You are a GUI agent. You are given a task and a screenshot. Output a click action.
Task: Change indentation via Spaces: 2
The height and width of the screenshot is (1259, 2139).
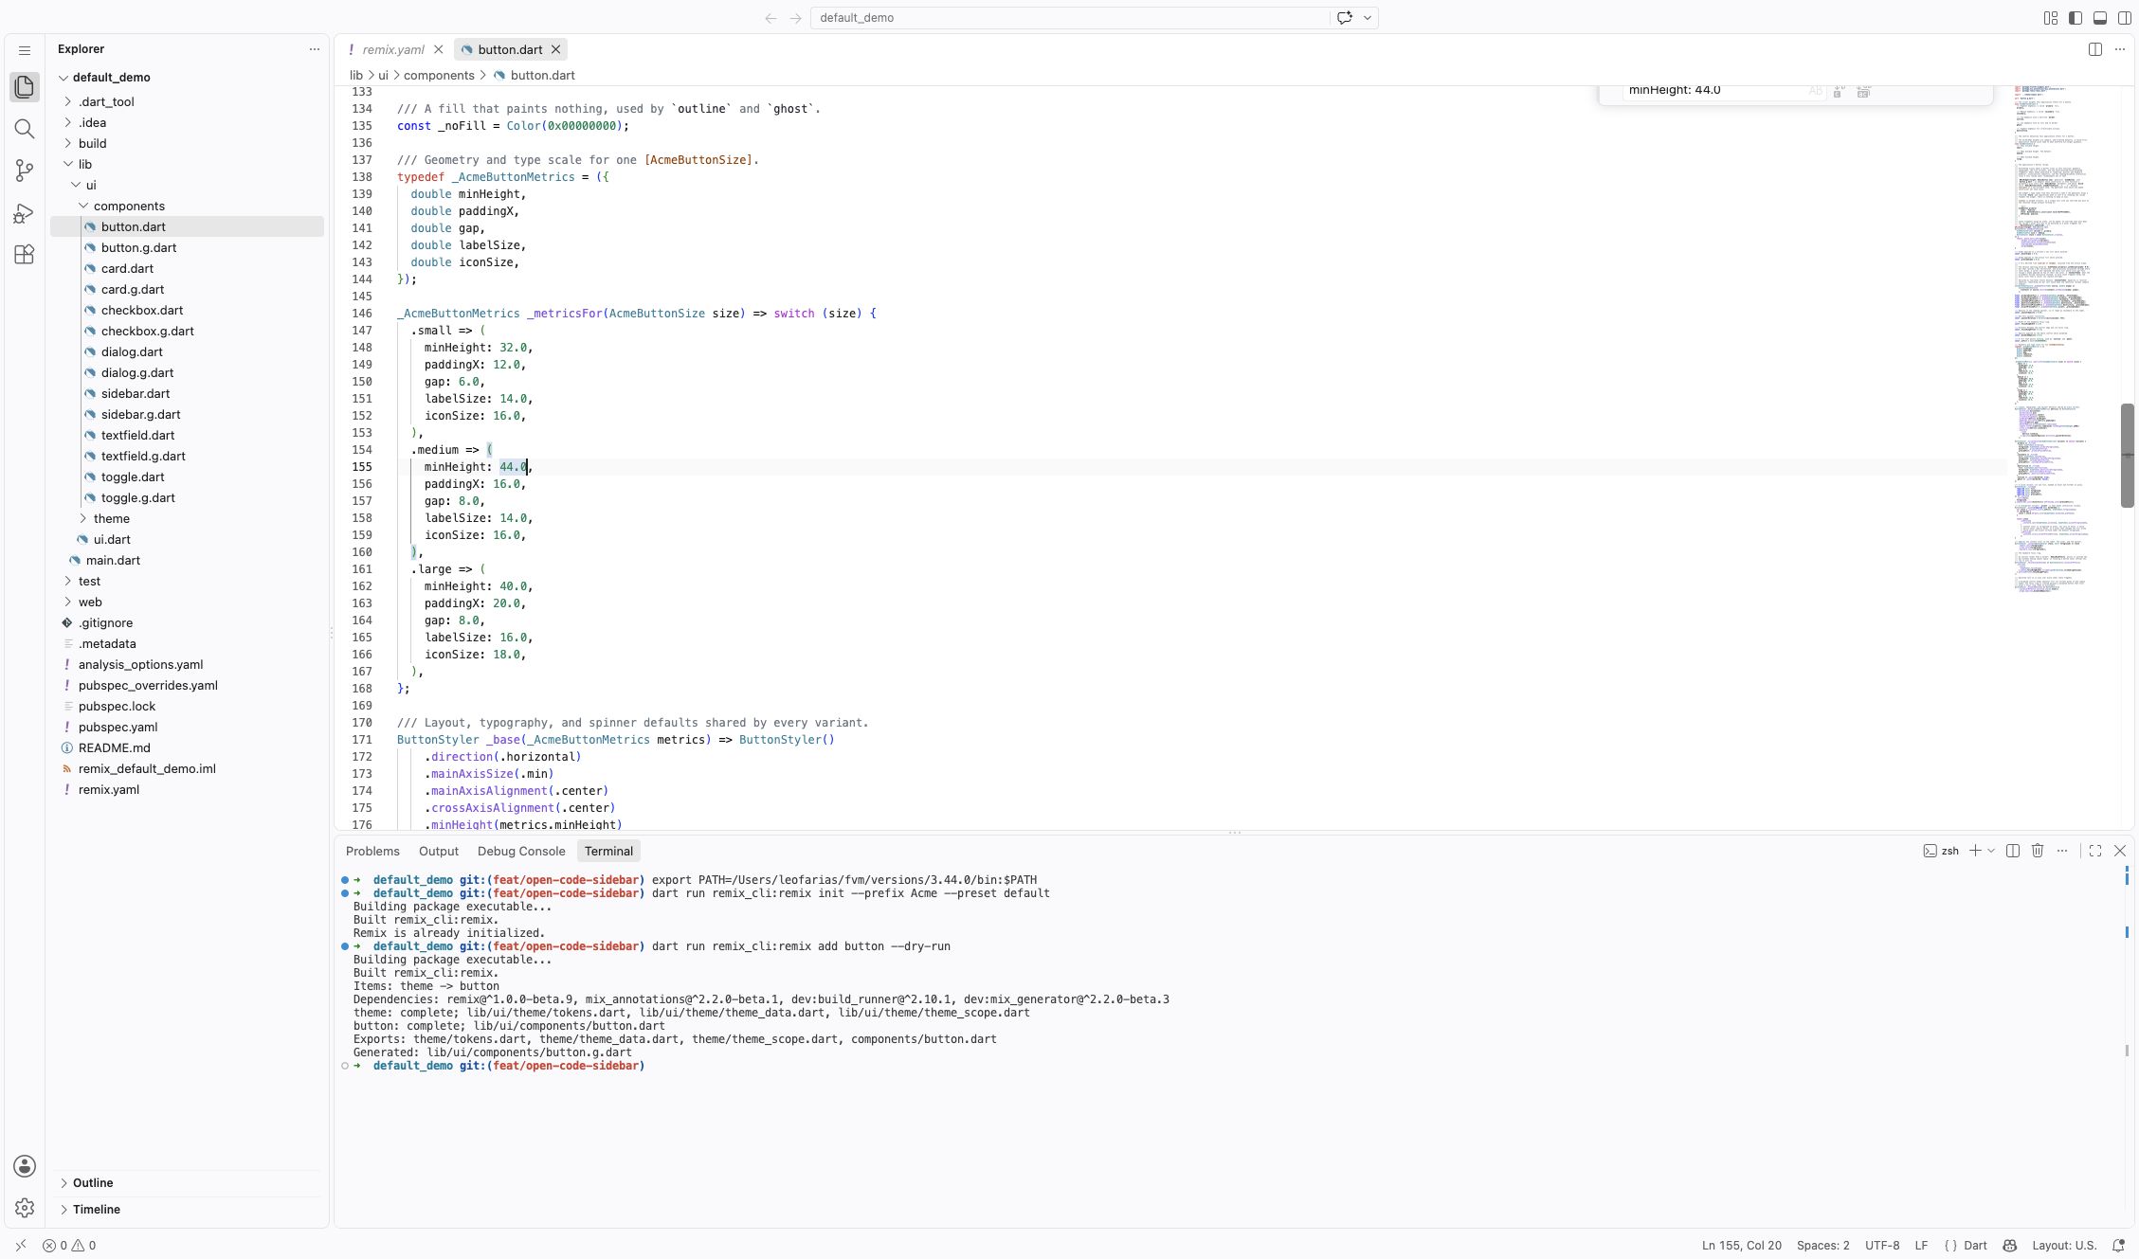coord(1822,1246)
